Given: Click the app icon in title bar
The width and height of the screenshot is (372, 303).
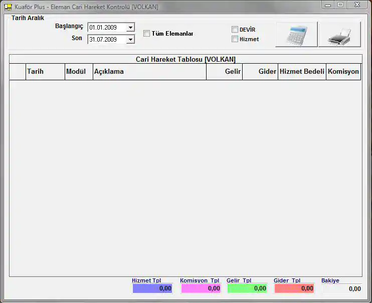Looking at the screenshot, I should tap(8, 7).
